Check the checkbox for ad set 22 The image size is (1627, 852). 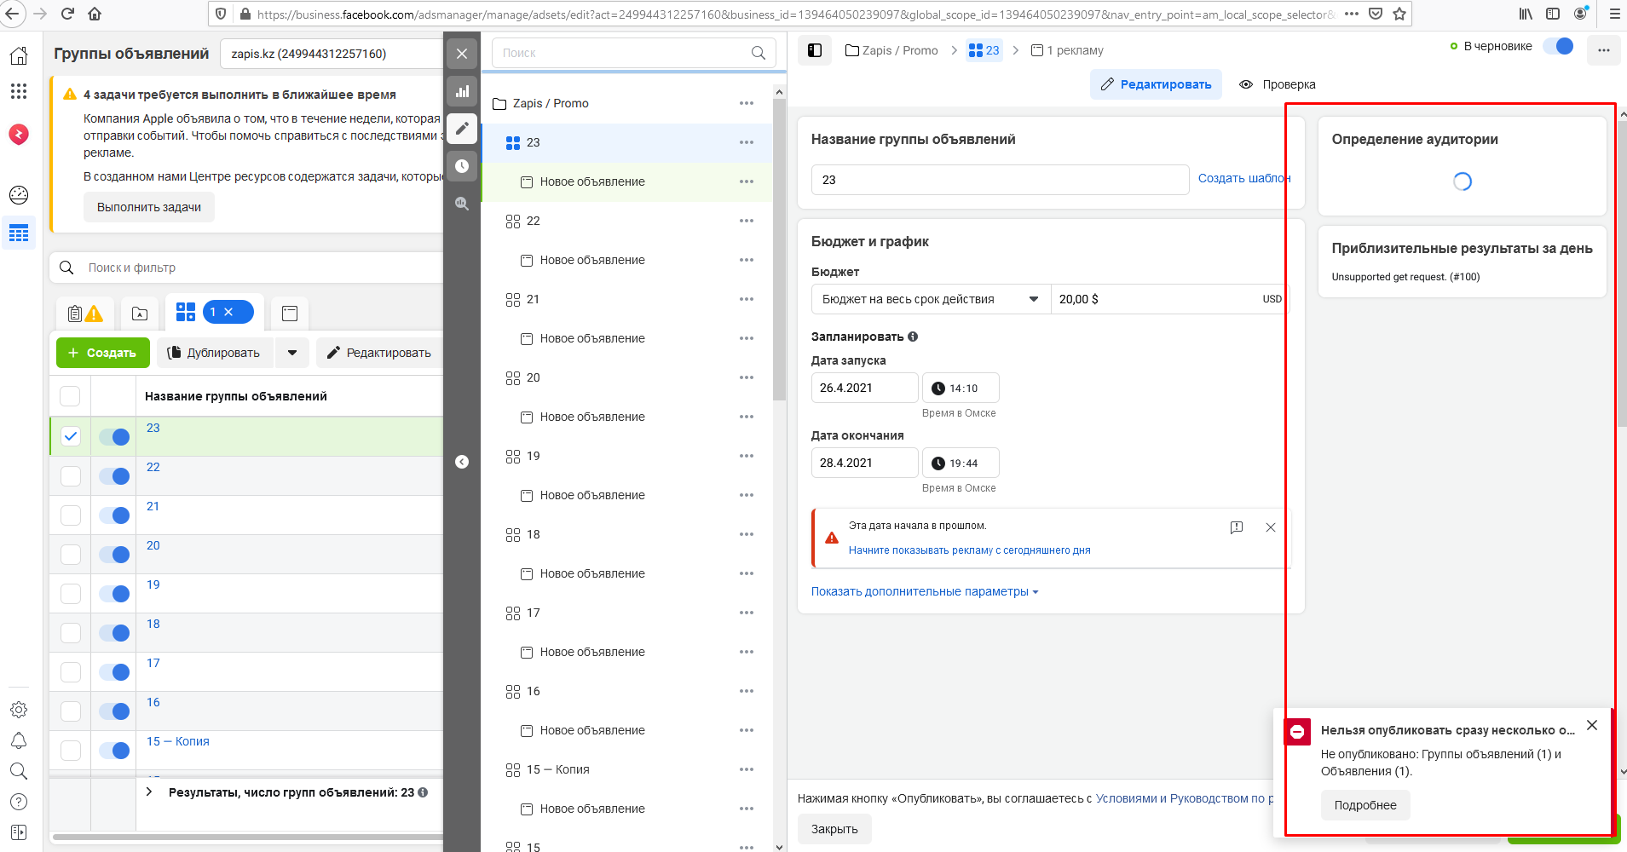tap(71, 475)
